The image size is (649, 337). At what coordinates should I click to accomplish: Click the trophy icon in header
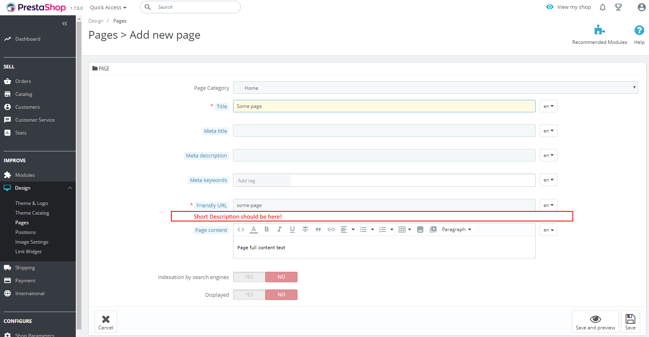click(x=618, y=7)
